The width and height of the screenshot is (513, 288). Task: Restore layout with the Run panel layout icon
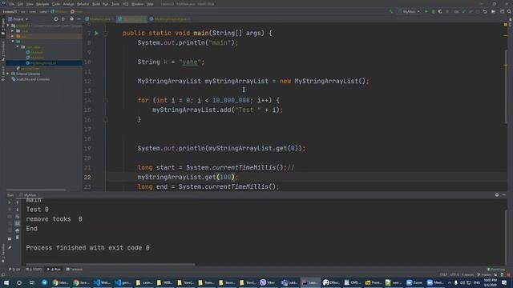point(10,238)
